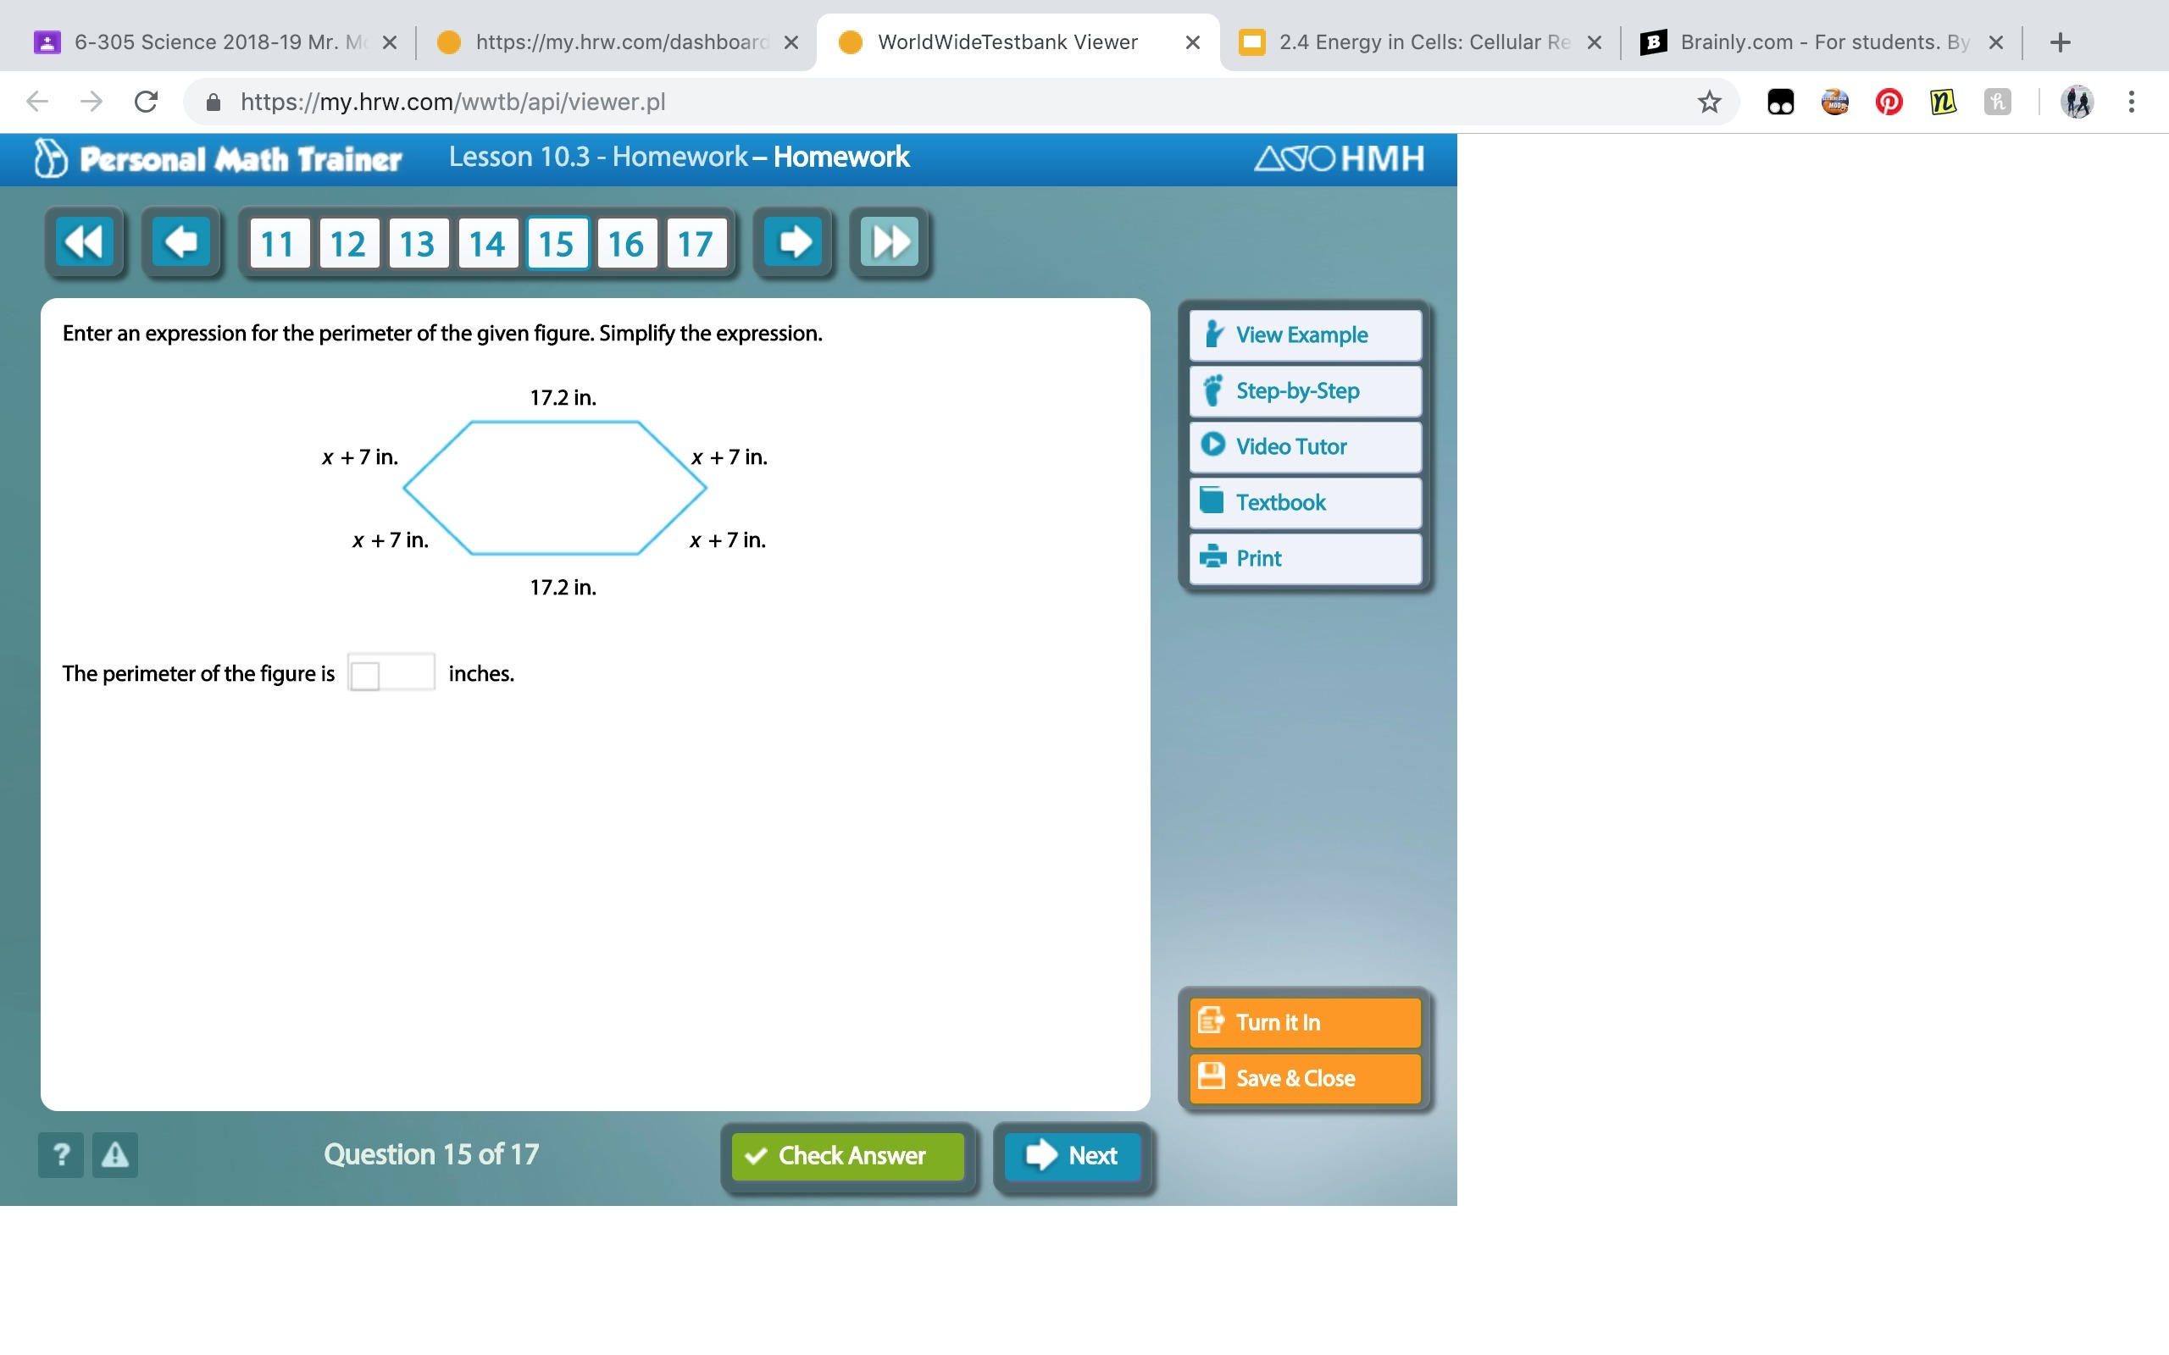Select question 16

[x=625, y=244]
